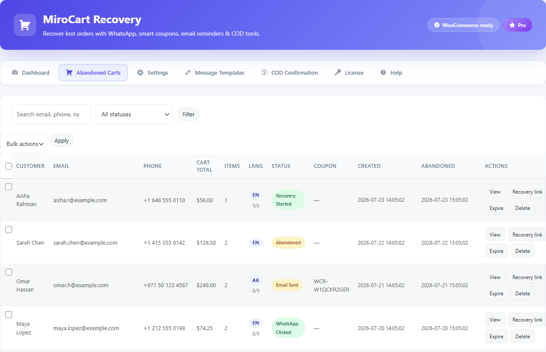The height and width of the screenshot is (352, 546).
Task: Click the Abandoned Carts cart icon
Action: 69,73
